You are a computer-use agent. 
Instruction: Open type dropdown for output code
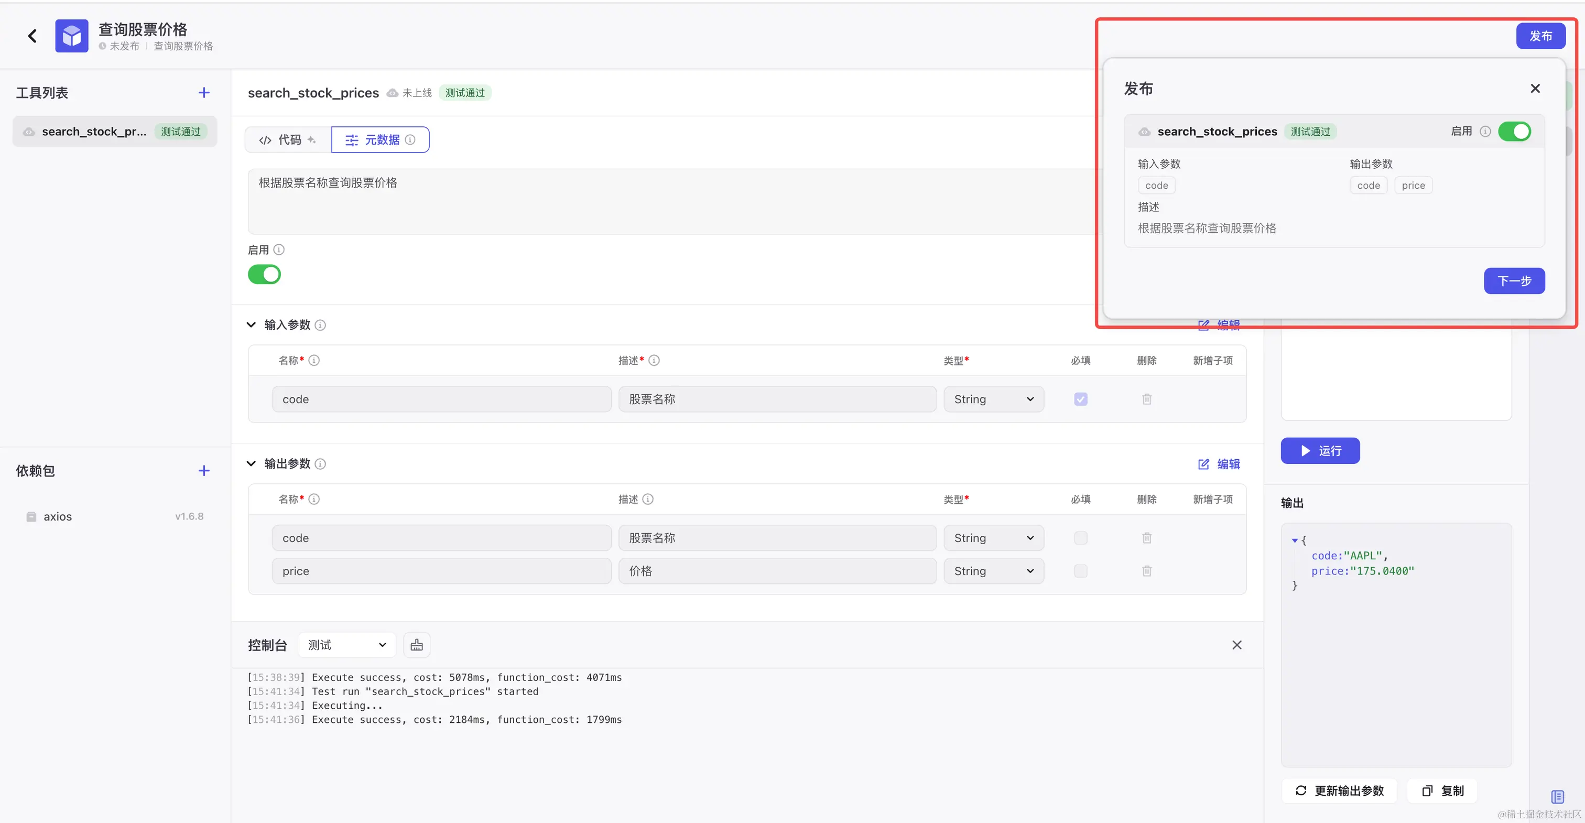(994, 538)
